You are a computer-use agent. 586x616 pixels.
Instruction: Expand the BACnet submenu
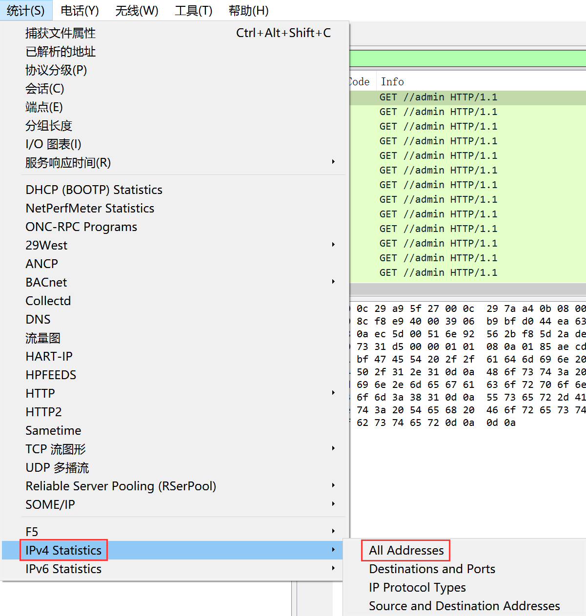(46, 282)
